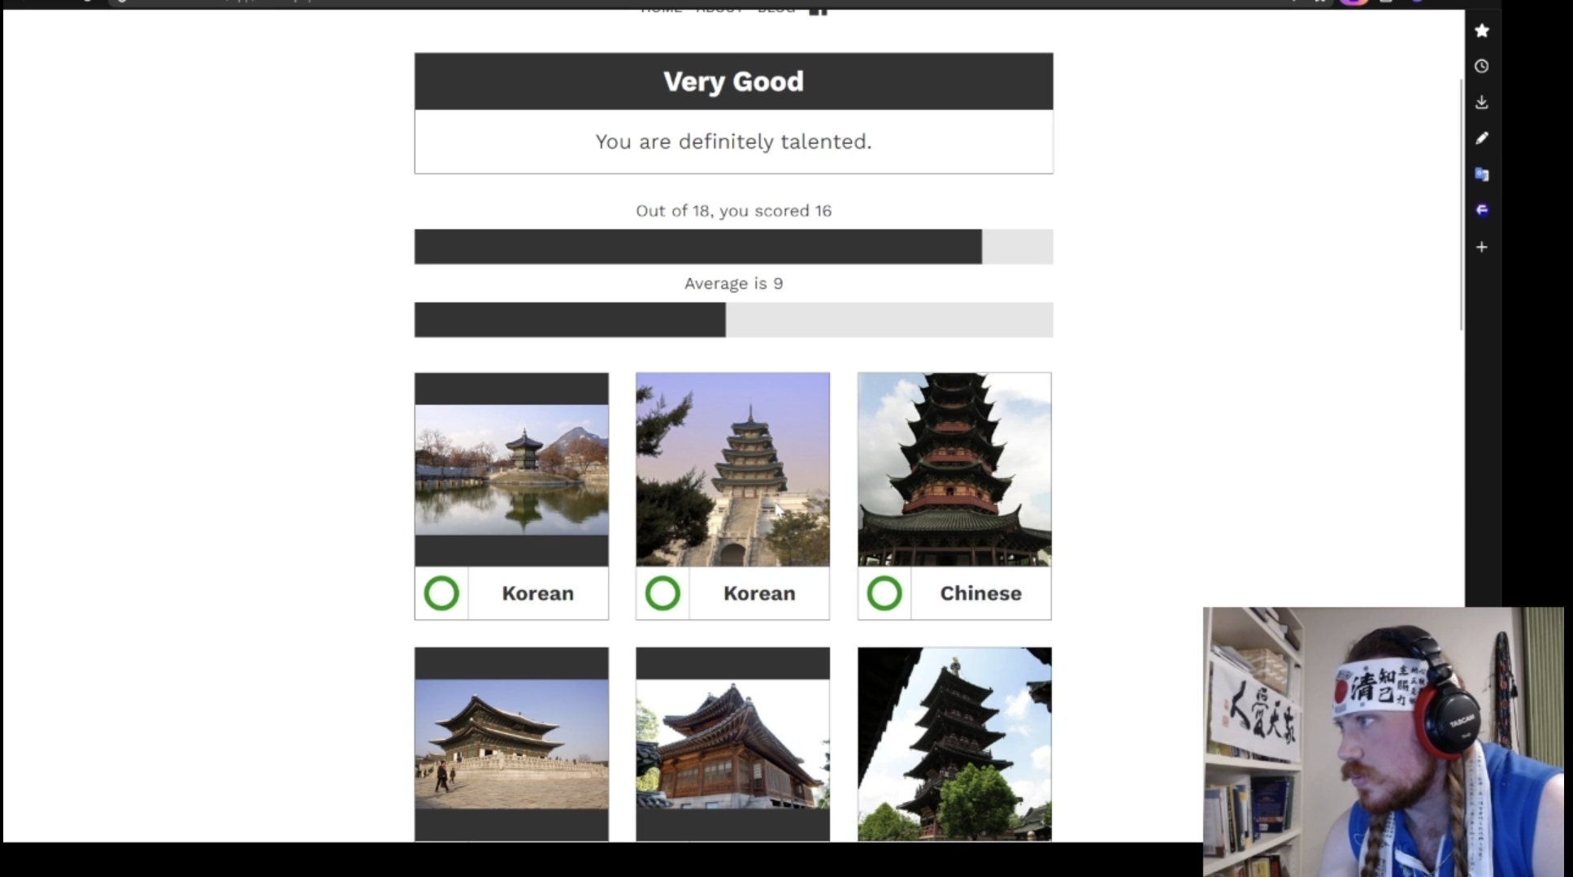Image resolution: width=1573 pixels, height=877 pixels.
Task: Click the Korean label under the stairway pagoda
Action: (x=759, y=593)
